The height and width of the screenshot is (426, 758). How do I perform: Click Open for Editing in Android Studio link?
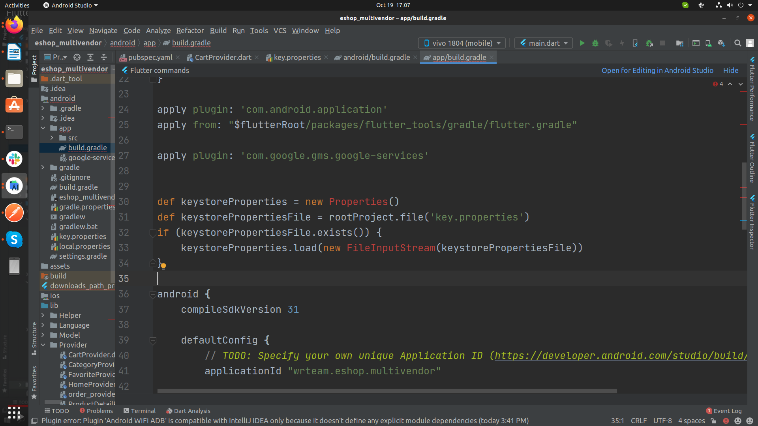[x=657, y=70]
